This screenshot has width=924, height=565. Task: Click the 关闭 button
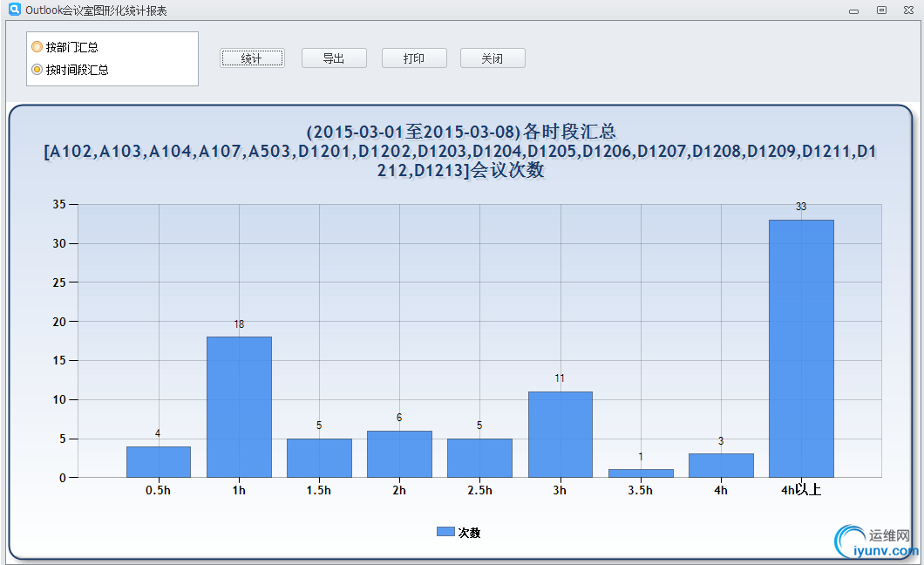(493, 58)
